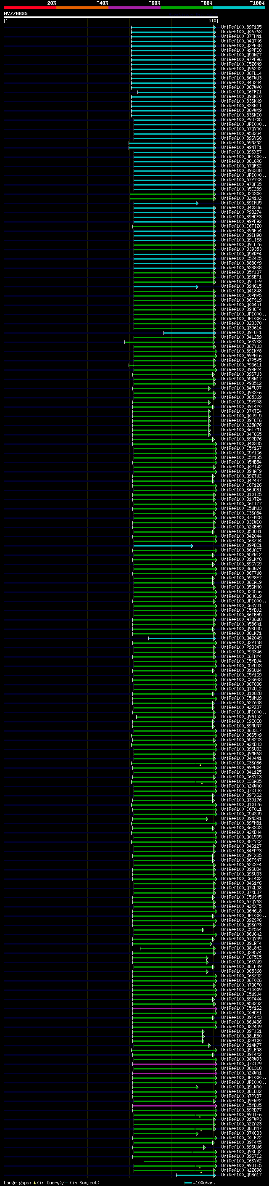Select the UniRef100_A5HB54 label
This screenshot has width=269, height=1186.
241,462
